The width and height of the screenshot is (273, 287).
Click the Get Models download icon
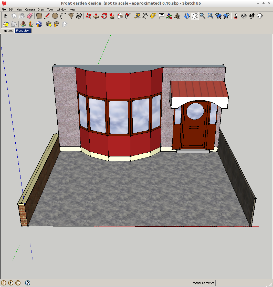48,24
